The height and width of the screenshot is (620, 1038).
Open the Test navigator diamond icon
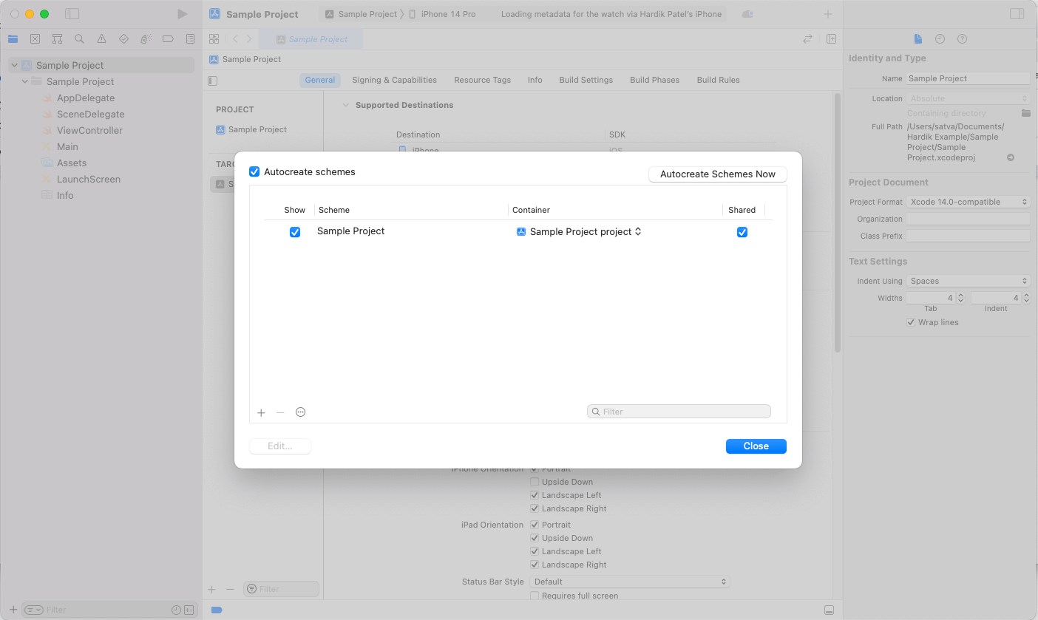123,39
